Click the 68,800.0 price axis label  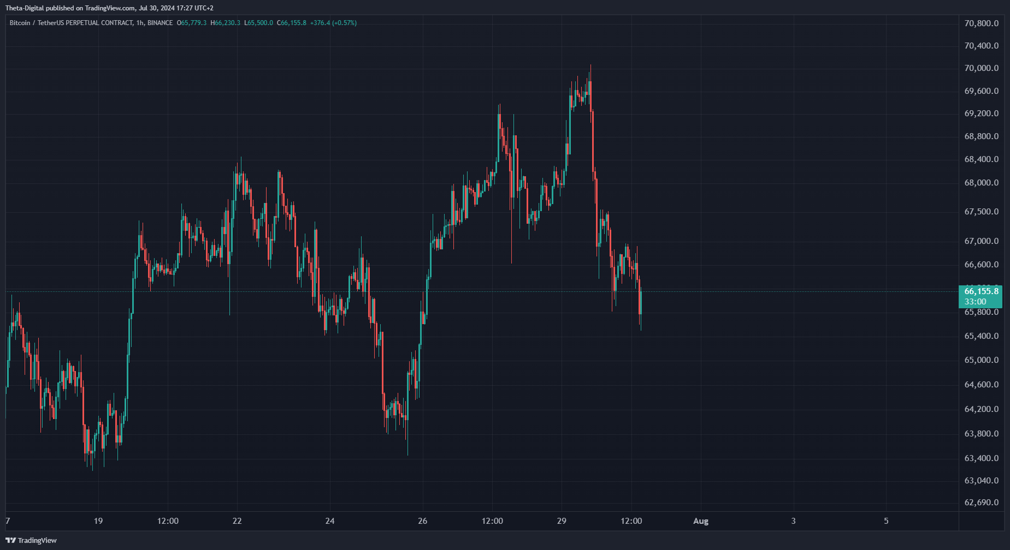pyautogui.click(x=982, y=136)
